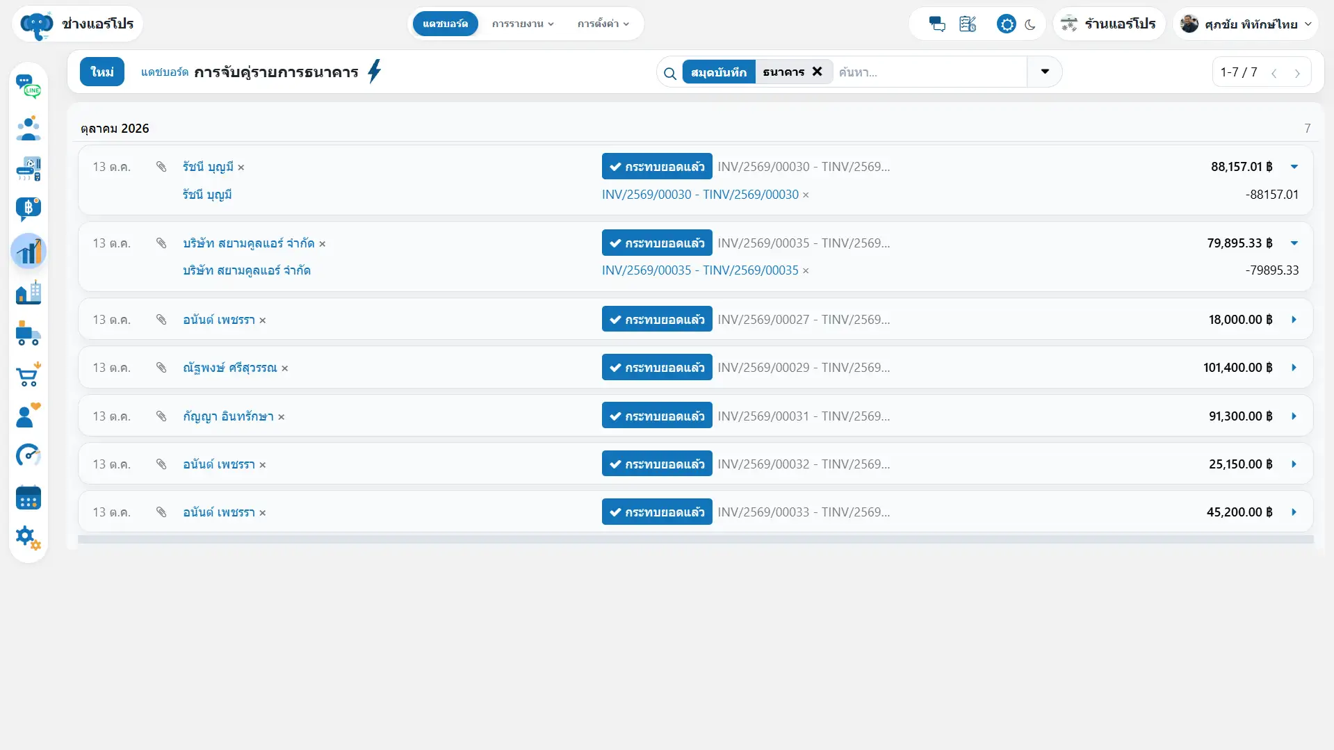
Task: Open the การตั้งค่า menu
Action: click(603, 24)
